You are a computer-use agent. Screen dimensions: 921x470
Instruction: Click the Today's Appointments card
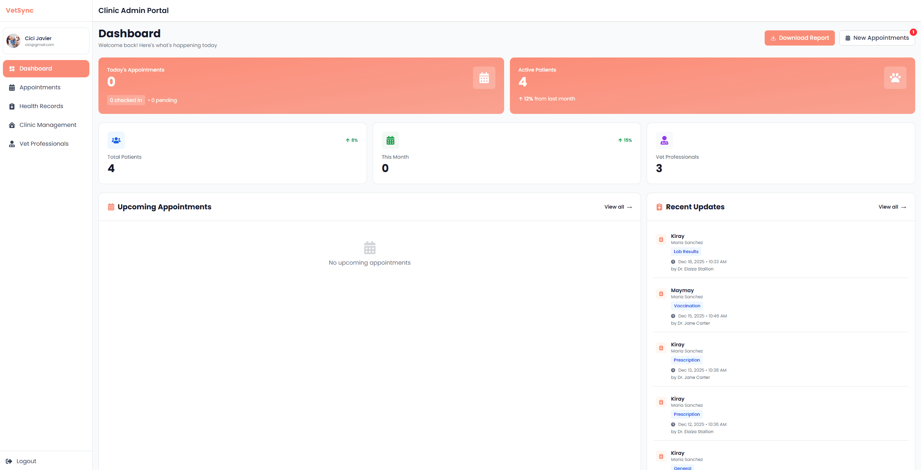(301, 86)
